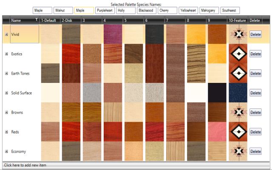Click here to add new item row
This screenshot has height=170, width=272.
click(136, 164)
